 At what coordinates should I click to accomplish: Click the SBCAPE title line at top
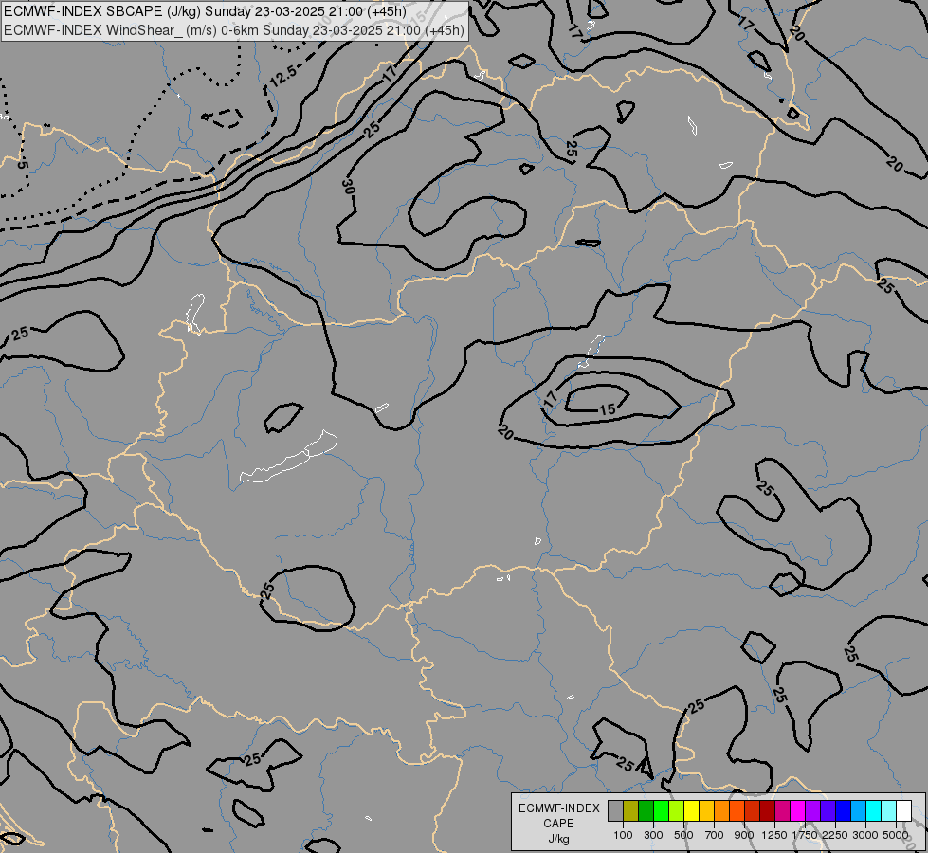click(205, 11)
